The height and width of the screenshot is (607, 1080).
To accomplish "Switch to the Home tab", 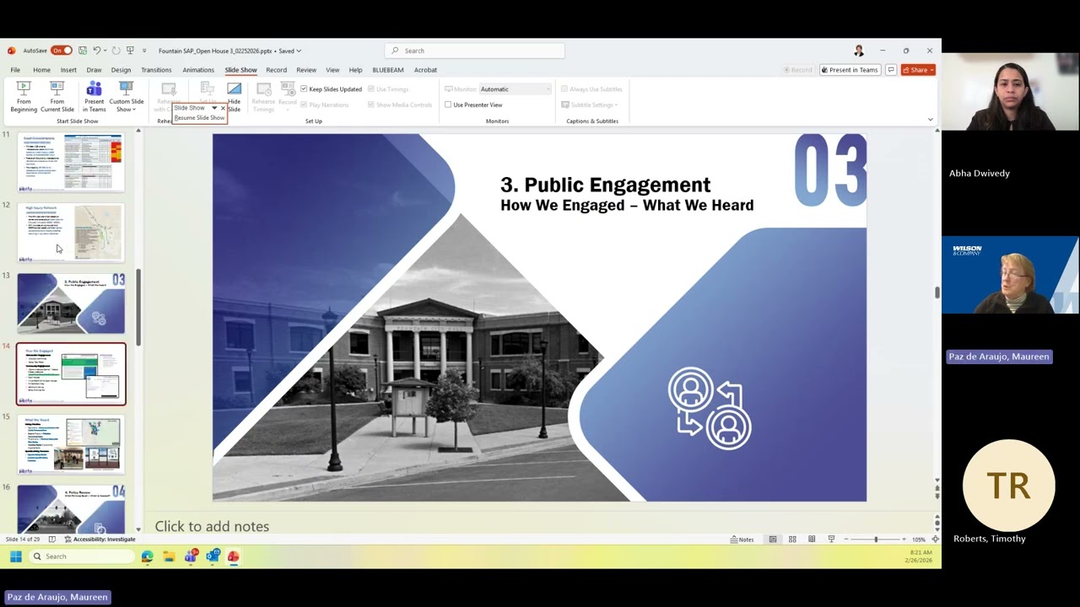I will [x=41, y=70].
